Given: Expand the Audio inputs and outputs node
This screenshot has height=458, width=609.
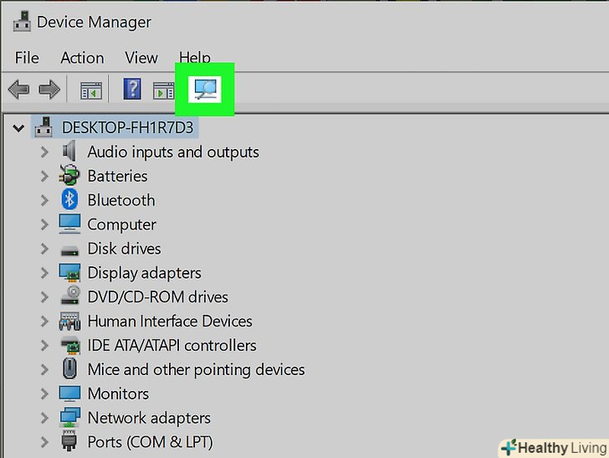Looking at the screenshot, I should [44, 152].
